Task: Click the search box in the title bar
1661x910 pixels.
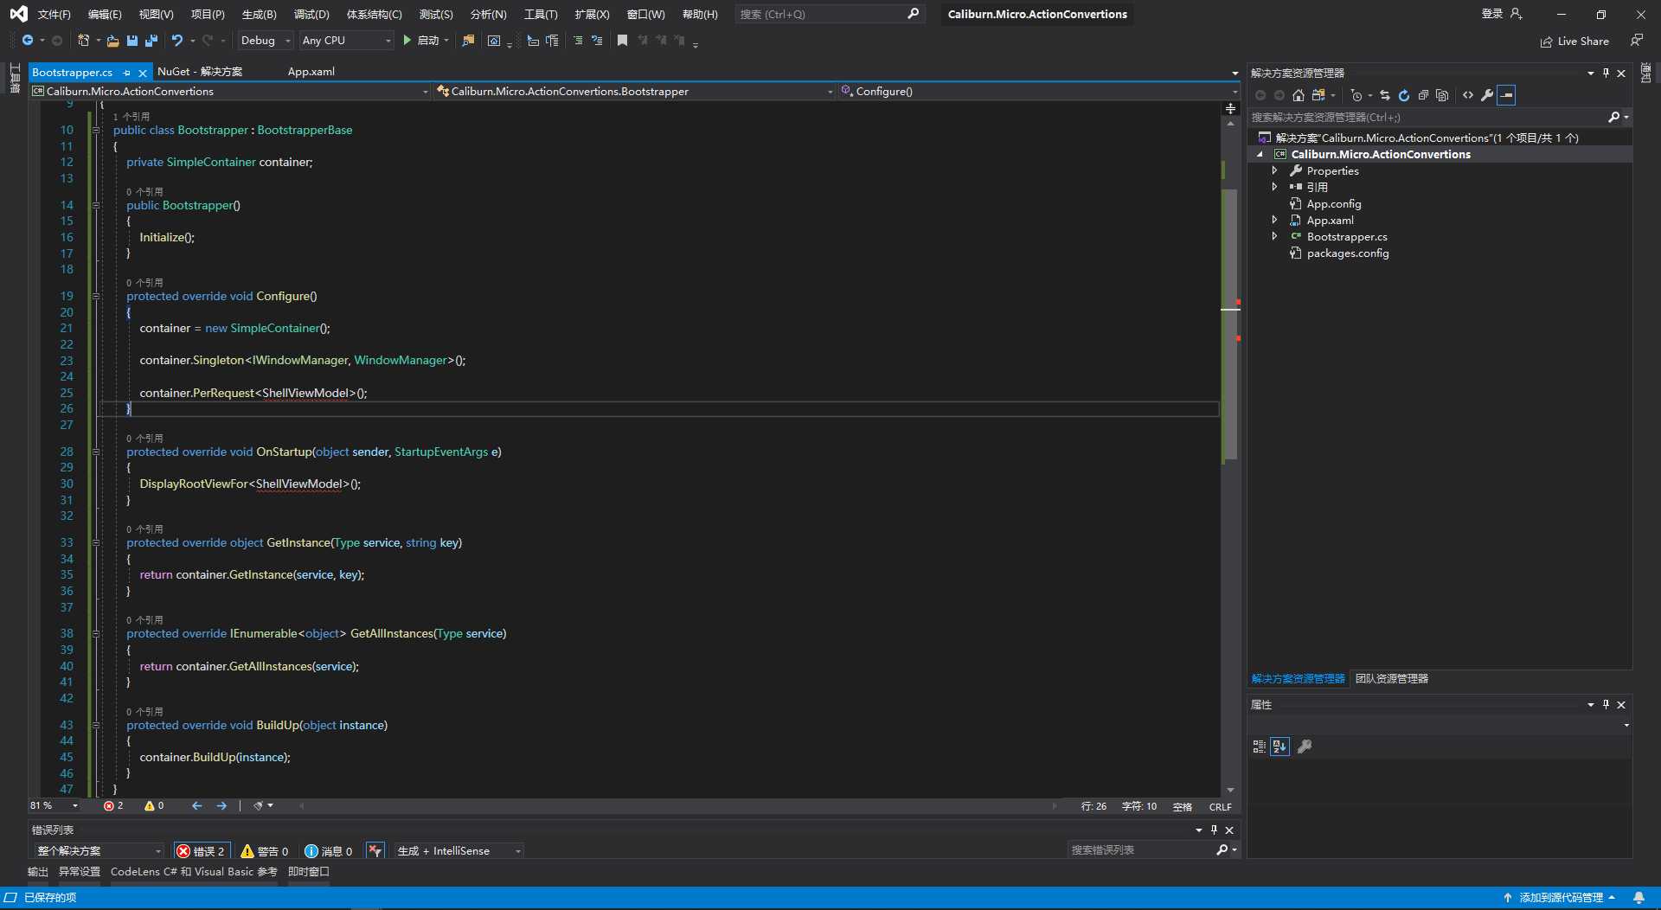Action: pos(829,15)
